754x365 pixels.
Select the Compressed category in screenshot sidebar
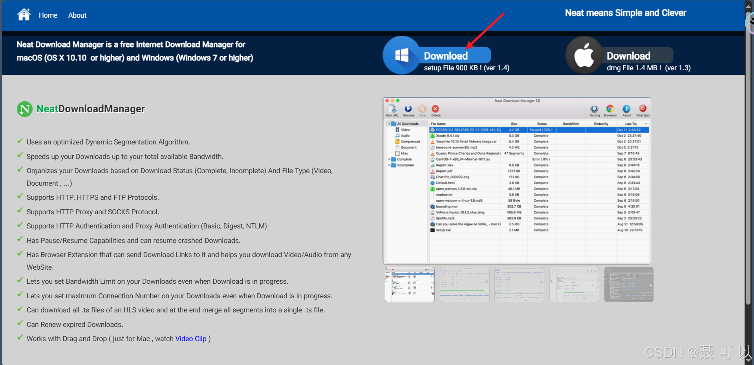[x=408, y=141]
